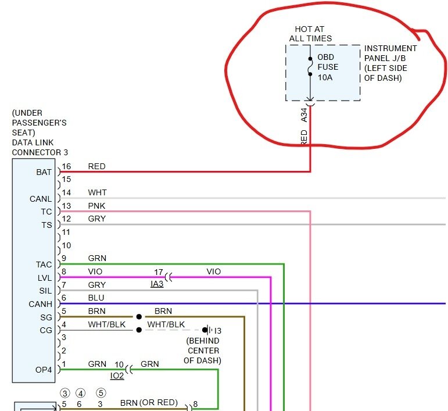Click the 'BRN (OR RED)' wire label

coord(149,403)
